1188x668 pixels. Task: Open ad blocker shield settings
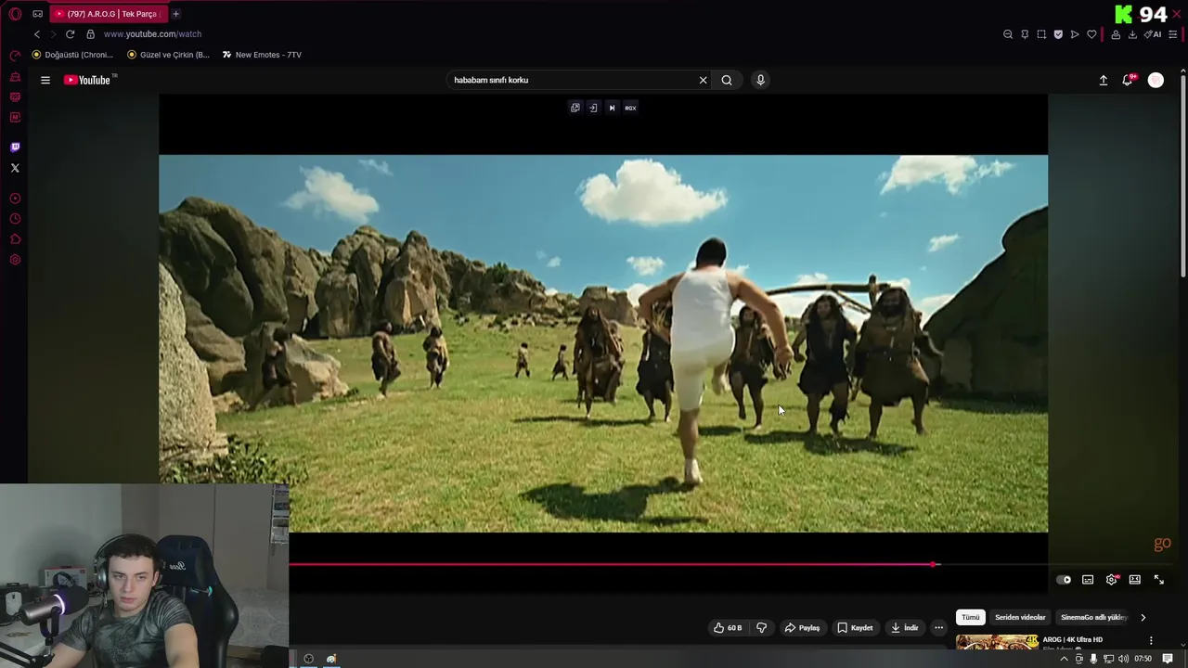click(1058, 34)
